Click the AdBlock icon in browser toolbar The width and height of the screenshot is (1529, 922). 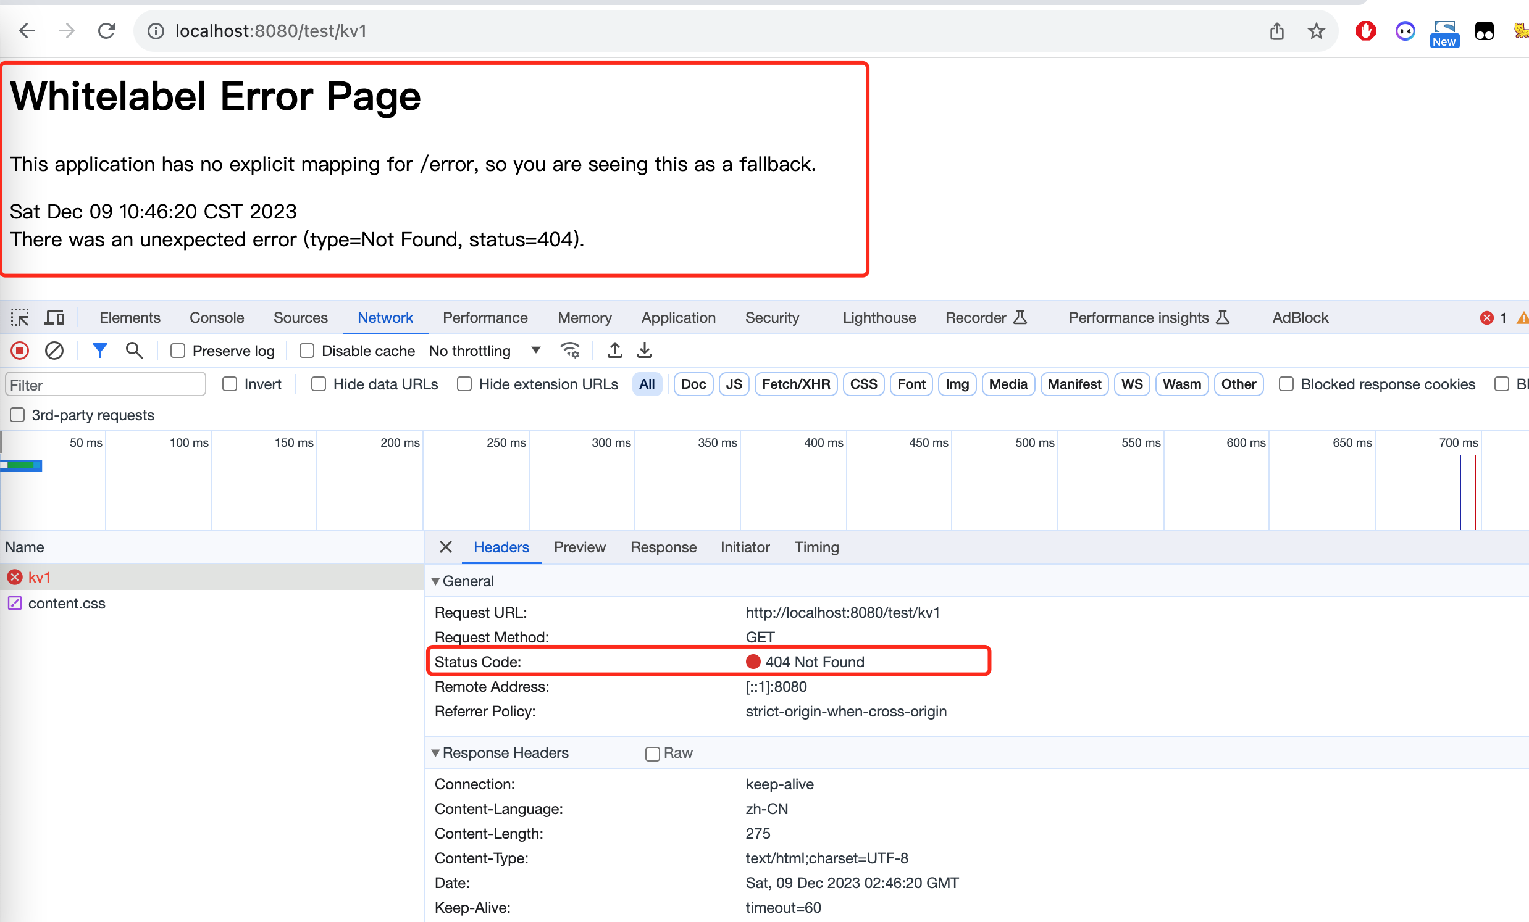pyautogui.click(x=1366, y=30)
